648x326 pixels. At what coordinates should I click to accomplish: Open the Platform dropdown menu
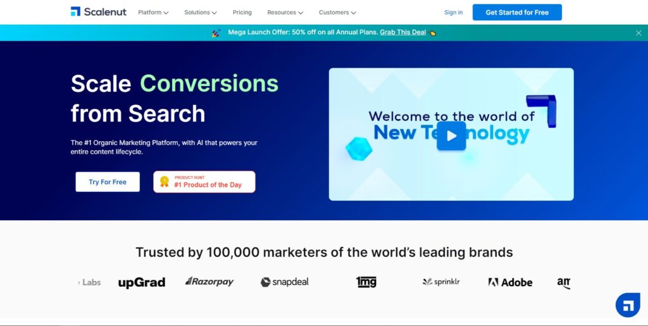(153, 13)
